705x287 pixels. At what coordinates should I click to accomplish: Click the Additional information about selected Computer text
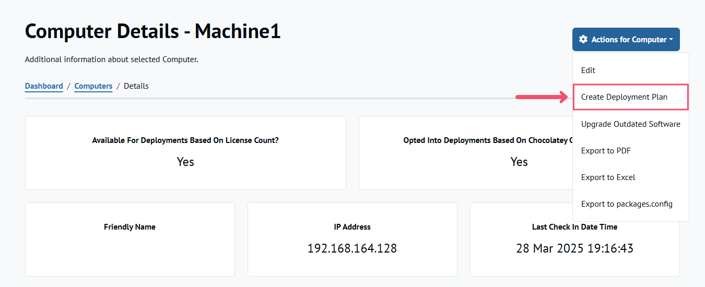(112, 59)
